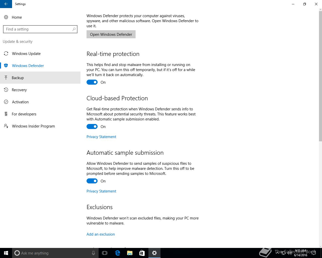
Task: Click the Ask me anything search box
Action: (x=55, y=253)
